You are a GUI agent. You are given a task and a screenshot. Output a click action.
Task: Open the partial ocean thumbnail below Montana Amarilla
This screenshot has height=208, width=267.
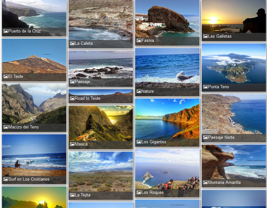(x=234, y=199)
